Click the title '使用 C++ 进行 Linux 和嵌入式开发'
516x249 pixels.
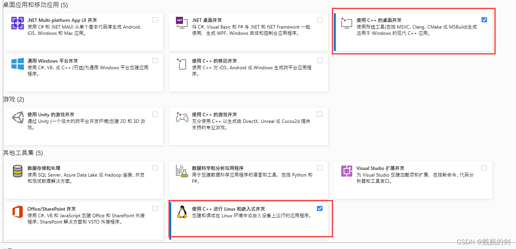[228, 209]
